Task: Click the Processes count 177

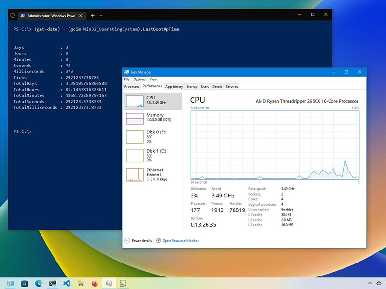Action: pyautogui.click(x=195, y=210)
